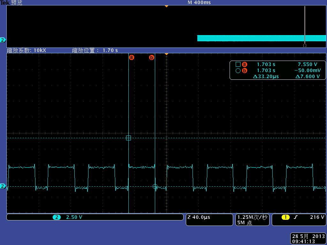
Task: Click the zoom position 1.70 s label
Action: pos(95,50)
